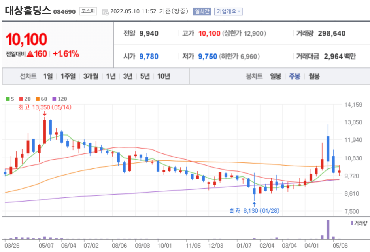Click the tallest purple volume bar

point(328,229)
